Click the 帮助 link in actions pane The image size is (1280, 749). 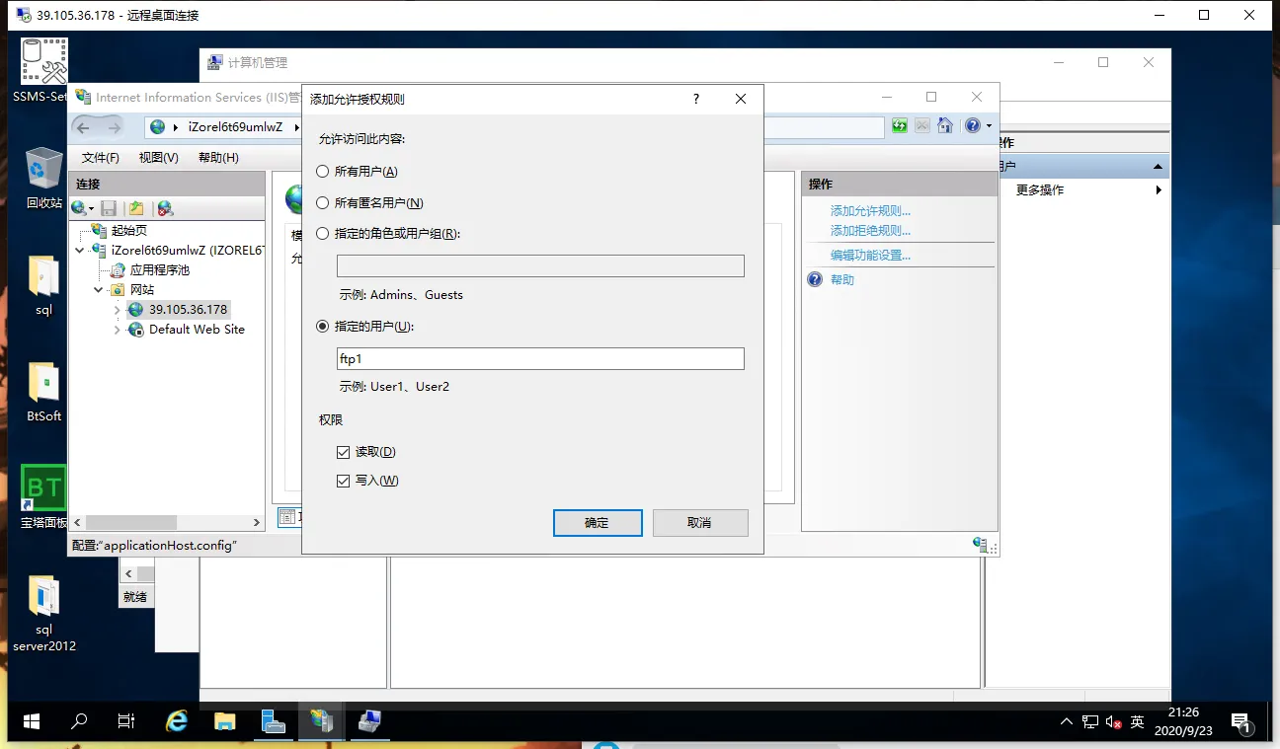842,280
